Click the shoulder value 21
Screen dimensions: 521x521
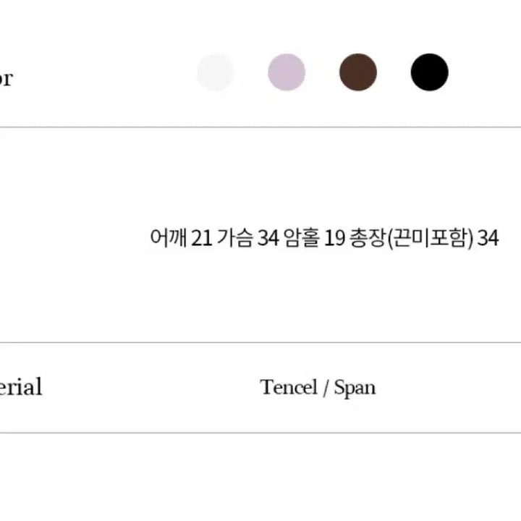(203, 237)
